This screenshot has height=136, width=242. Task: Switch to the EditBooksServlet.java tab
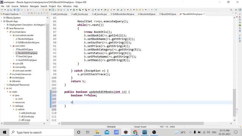[122, 14]
